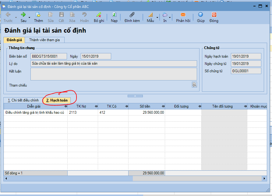Open the dropdown arrow next to Sau
This screenshot has width=272, height=196.
pos(30,18)
